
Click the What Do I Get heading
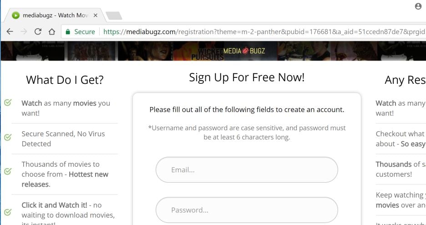point(65,80)
